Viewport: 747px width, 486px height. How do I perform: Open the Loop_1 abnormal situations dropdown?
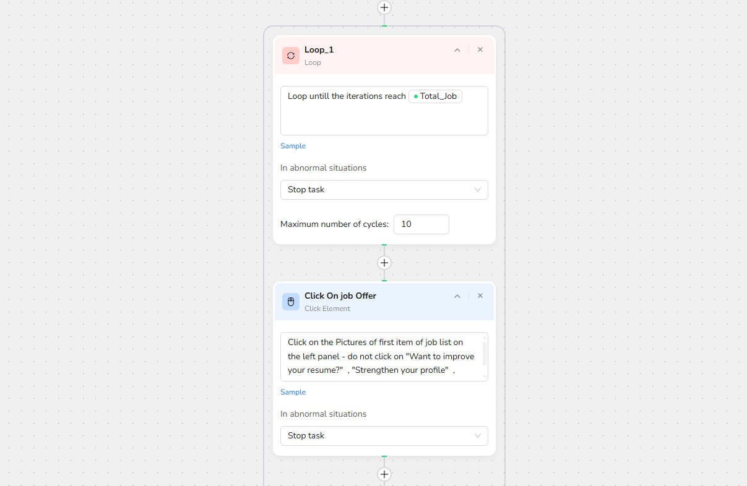click(384, 190)
